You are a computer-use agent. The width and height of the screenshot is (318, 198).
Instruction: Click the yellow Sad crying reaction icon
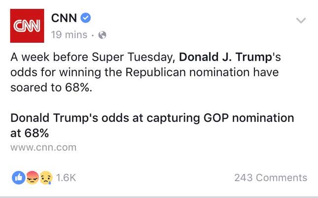pos(46,178)
